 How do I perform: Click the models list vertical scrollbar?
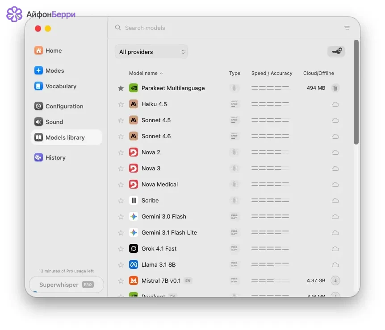point(356,92)
